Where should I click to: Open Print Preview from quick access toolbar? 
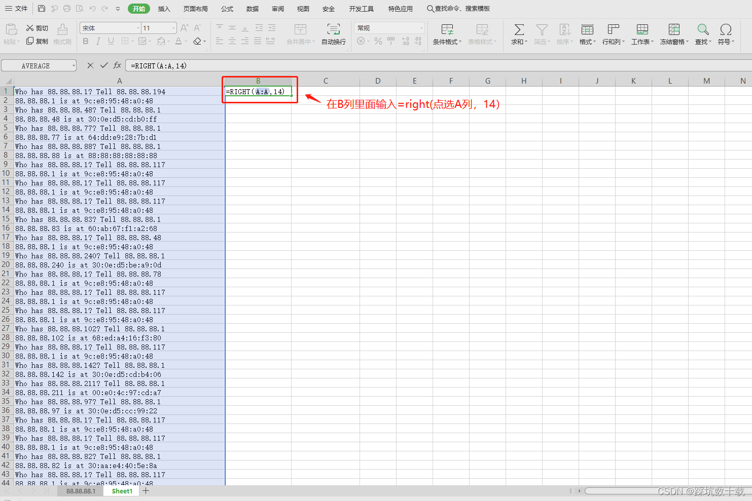[80, 9]
